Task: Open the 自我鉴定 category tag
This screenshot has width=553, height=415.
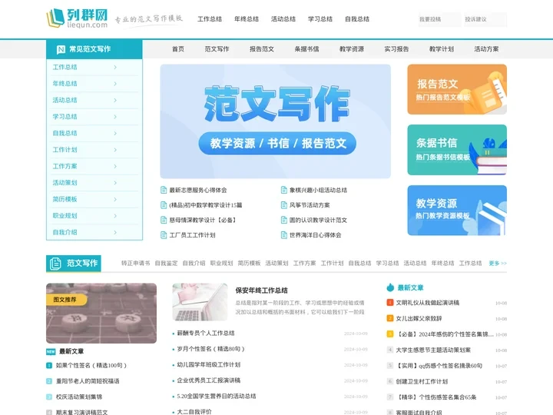Action: pyautogui.click(x=166, y=264)
